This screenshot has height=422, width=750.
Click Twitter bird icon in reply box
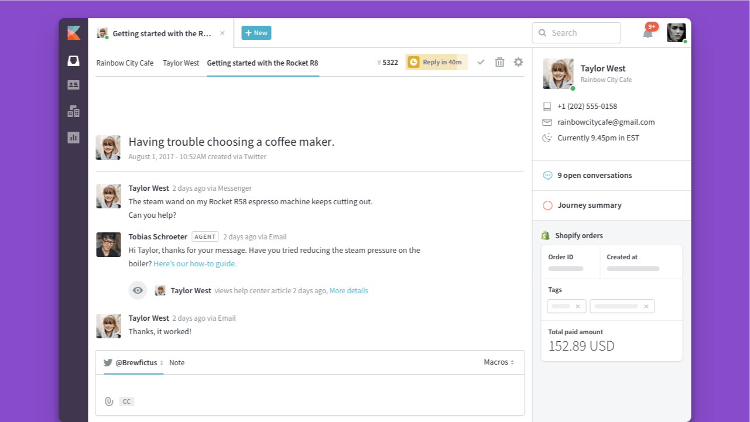pos(108,363)
